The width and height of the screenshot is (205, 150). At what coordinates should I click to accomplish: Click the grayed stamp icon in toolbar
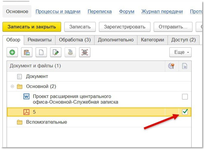click(70, 52)
